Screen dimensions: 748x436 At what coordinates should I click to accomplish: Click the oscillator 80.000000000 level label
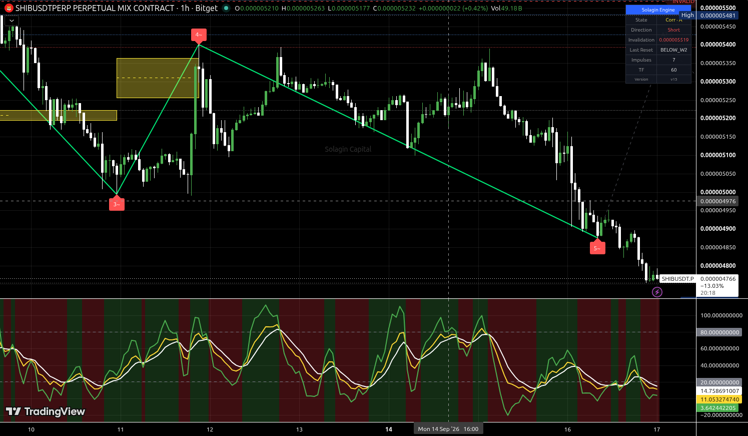719,332
